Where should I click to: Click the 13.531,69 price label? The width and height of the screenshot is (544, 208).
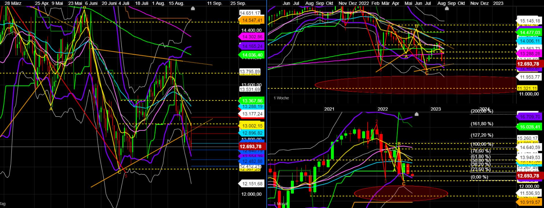point(250,90)
